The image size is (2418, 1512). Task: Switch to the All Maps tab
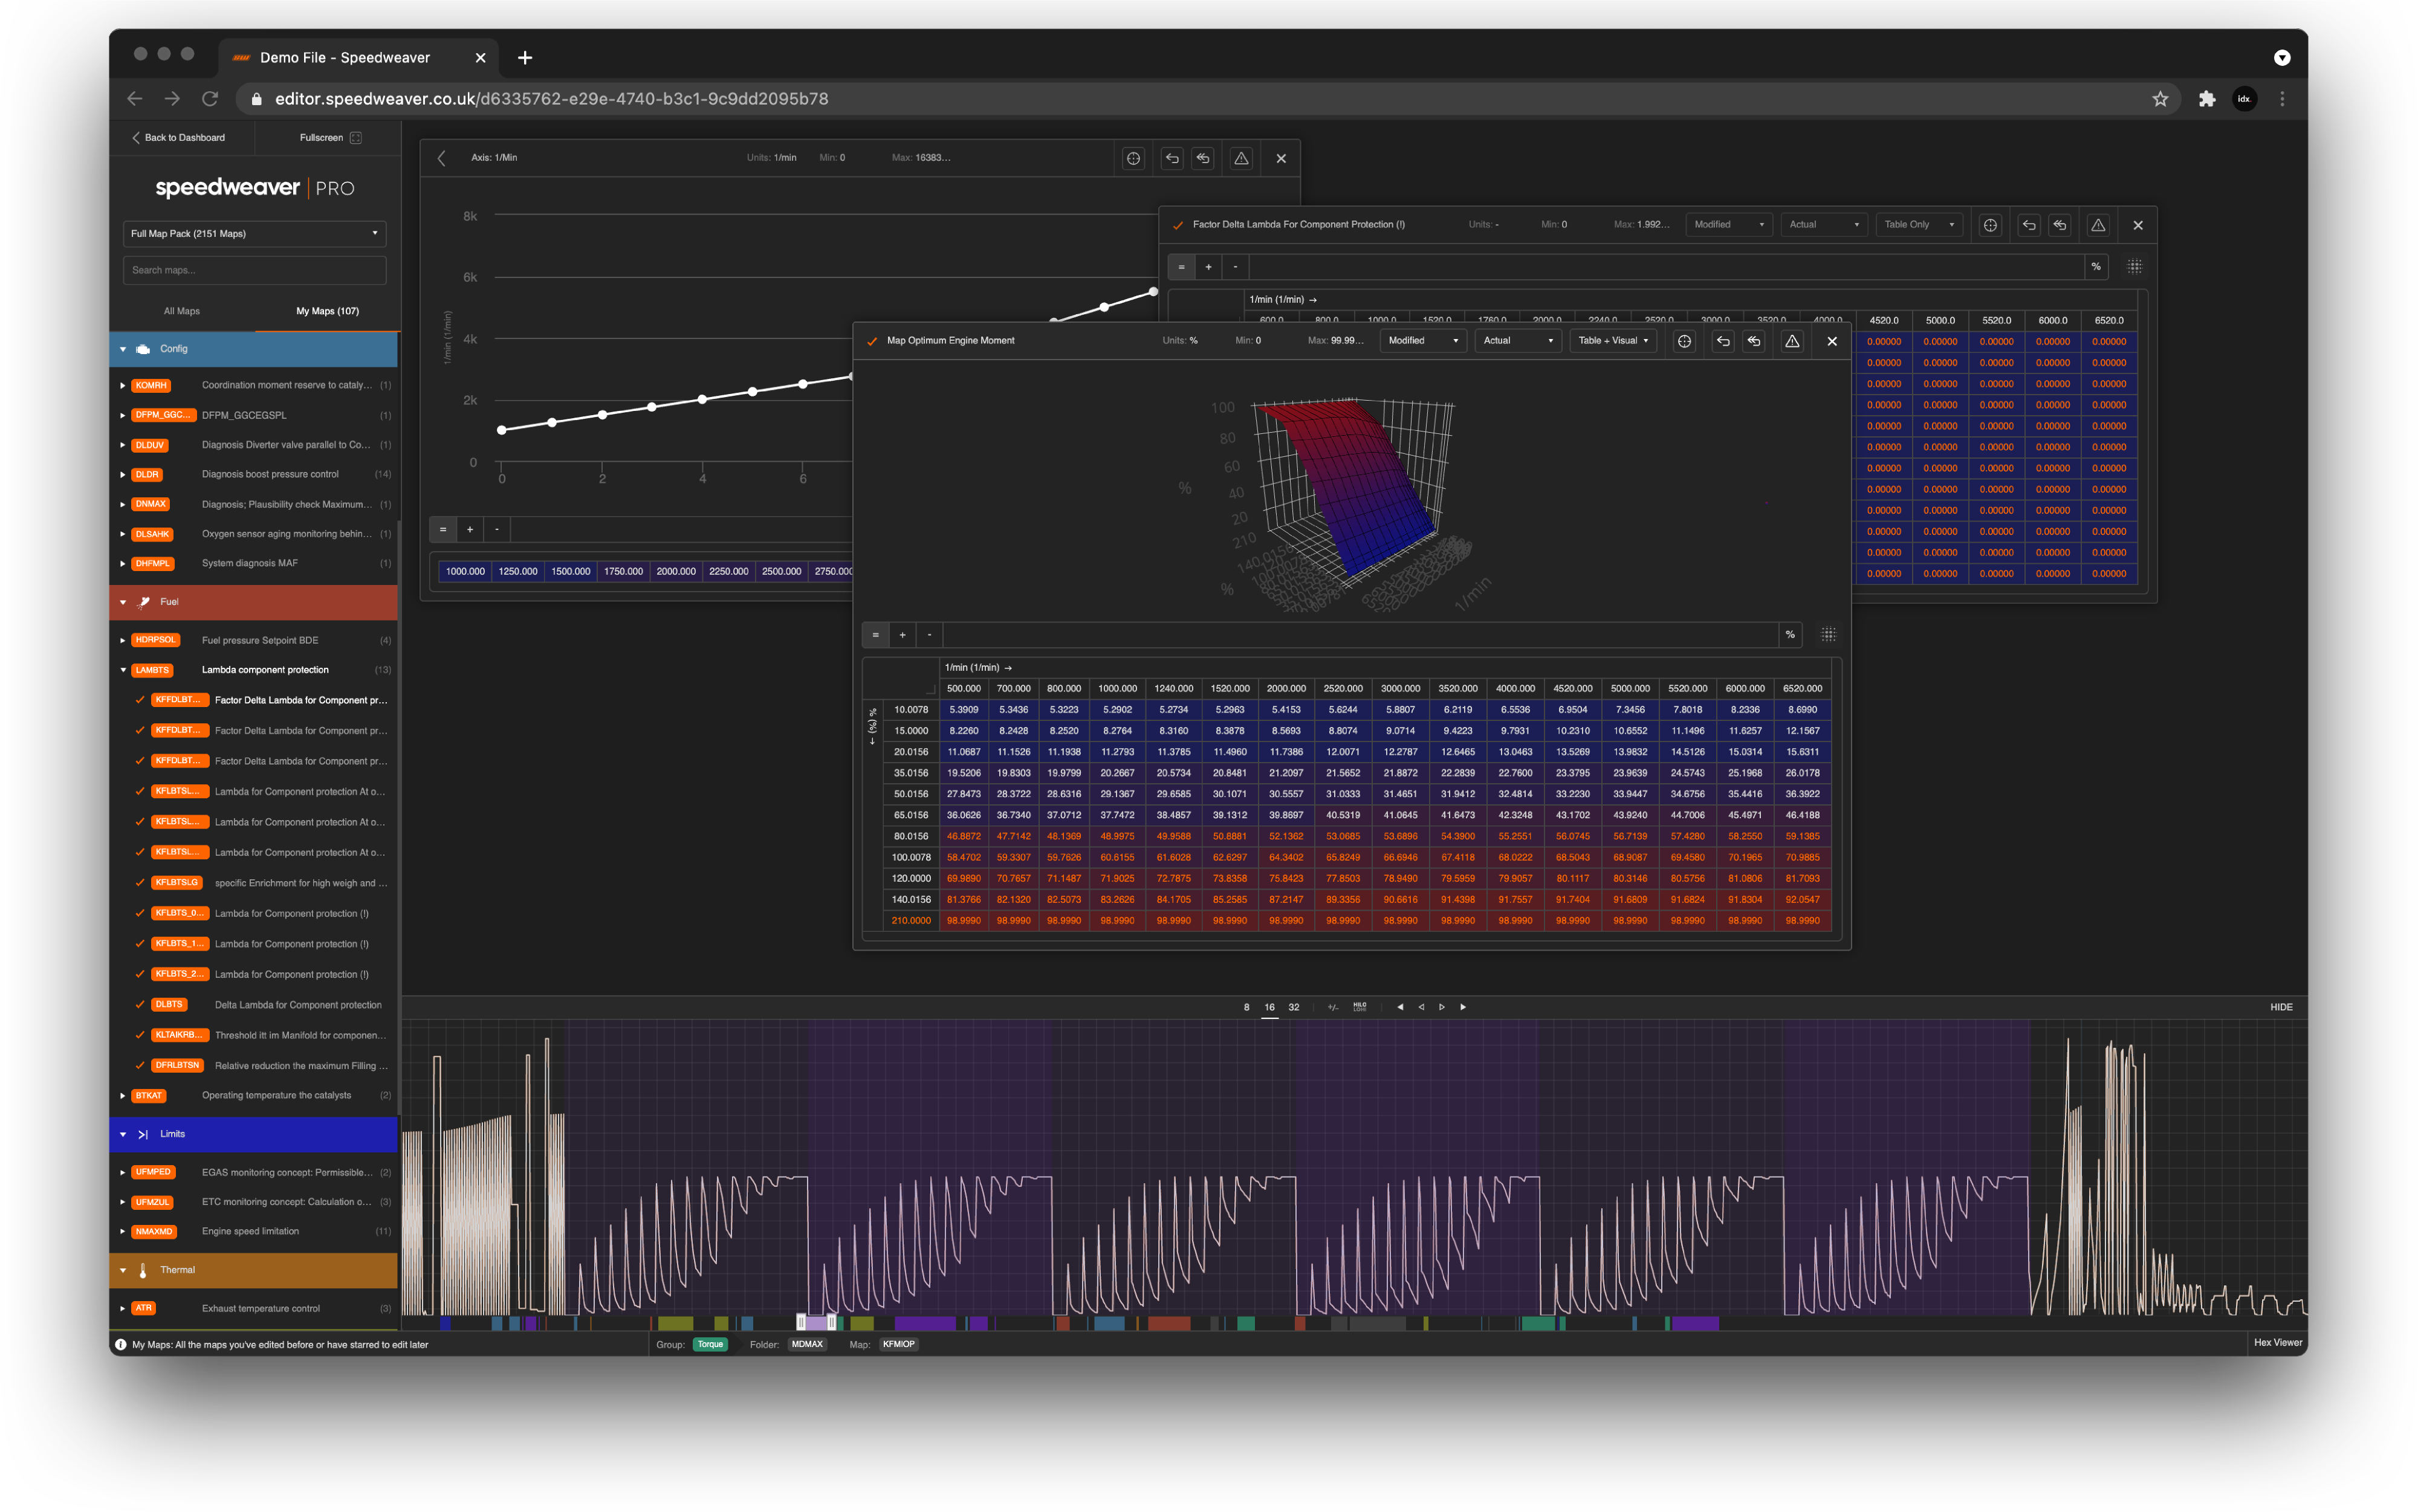(x=182, y=311)
